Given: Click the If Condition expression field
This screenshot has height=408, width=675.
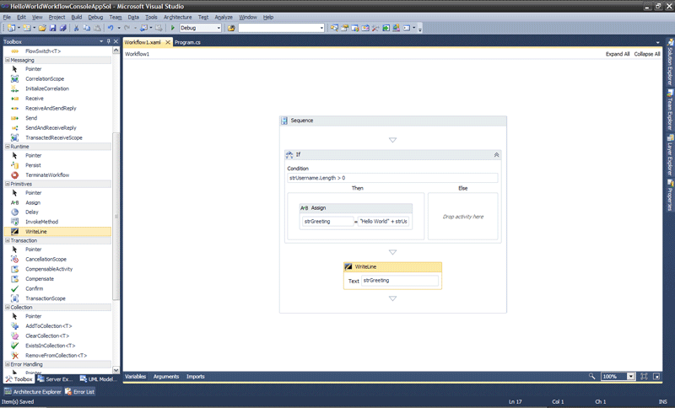Looking at the screenshot, I should 392,178.
